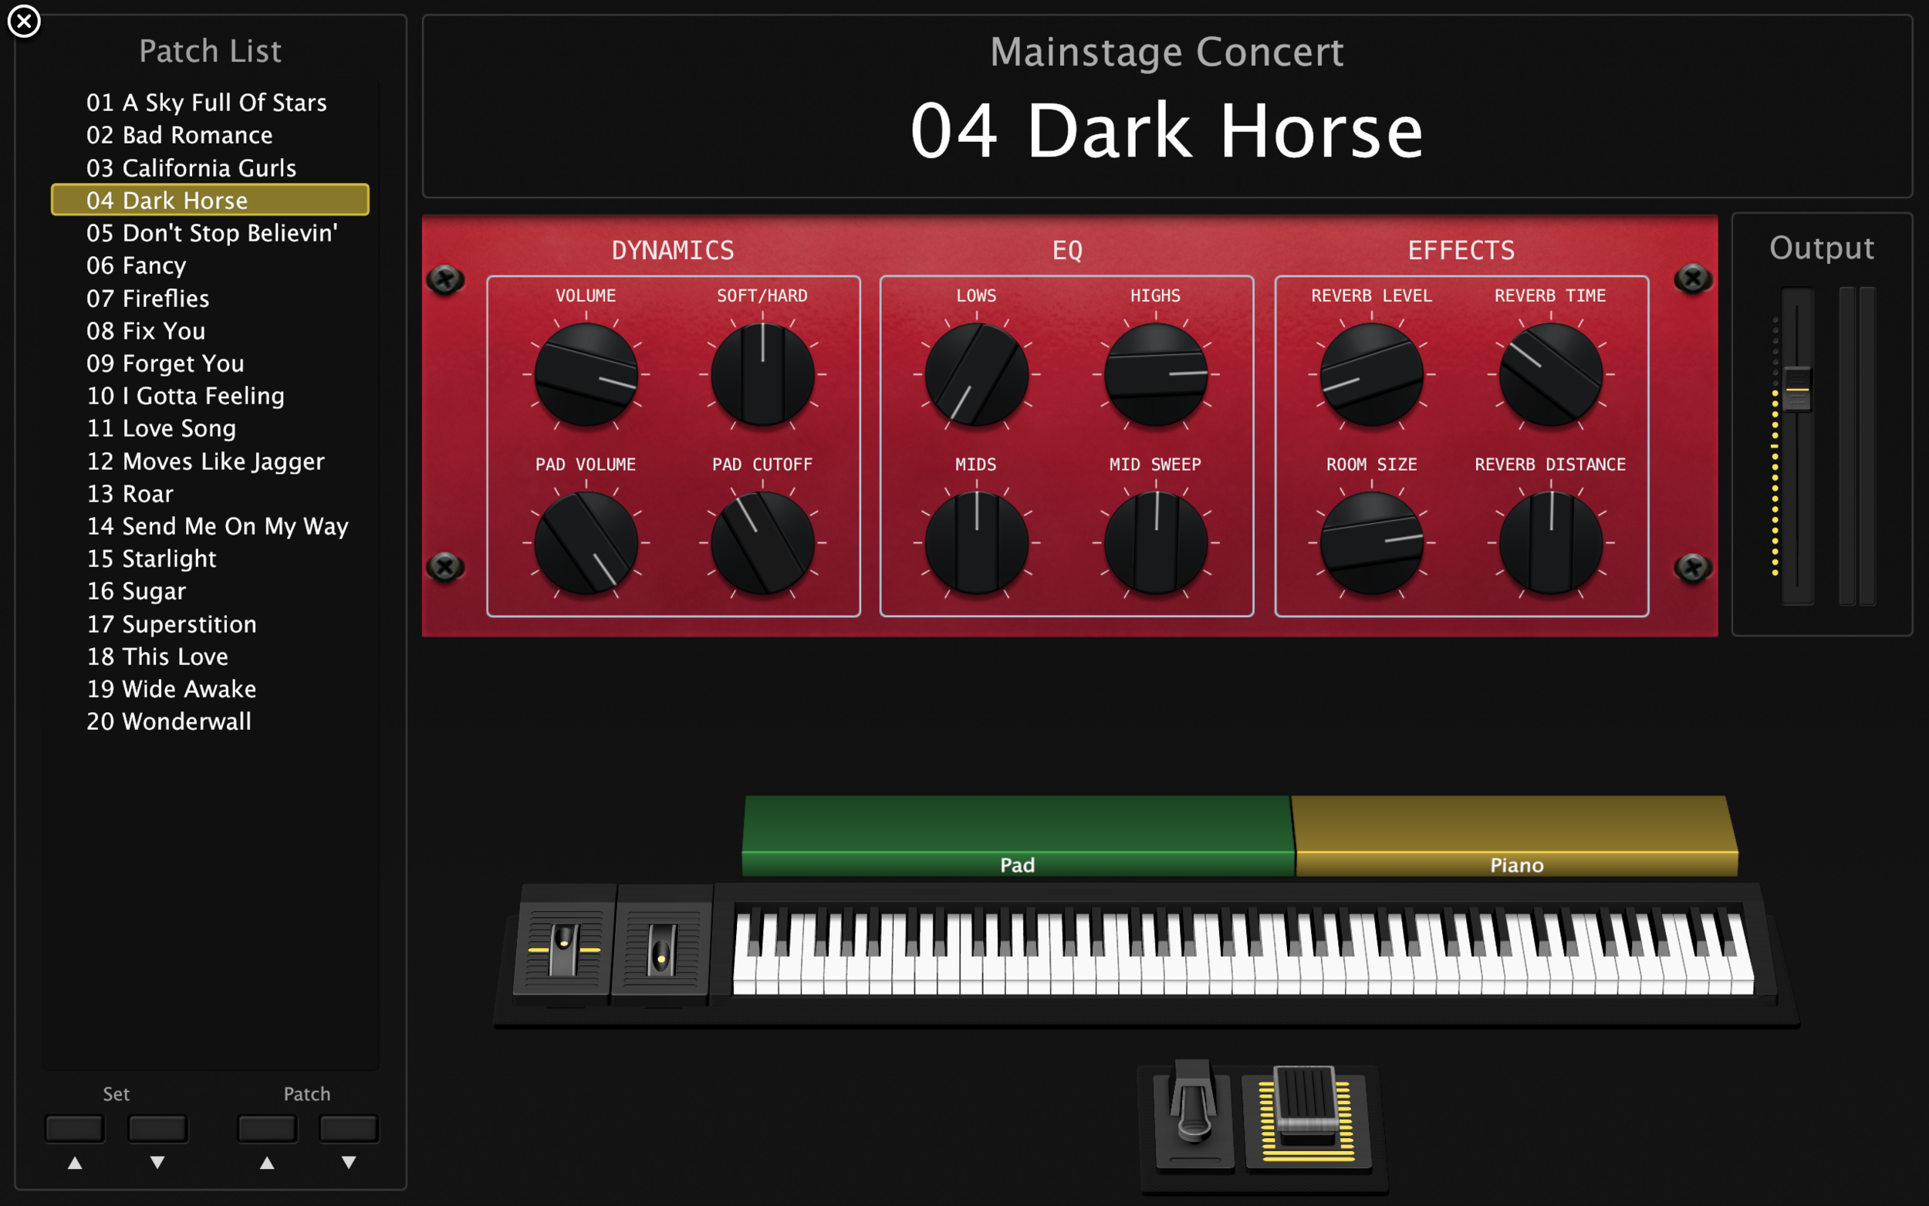Viewport: 1929px width, 1206px height.
Task: Click the HIGHS EQ knob
Action: coord(1157,374)
